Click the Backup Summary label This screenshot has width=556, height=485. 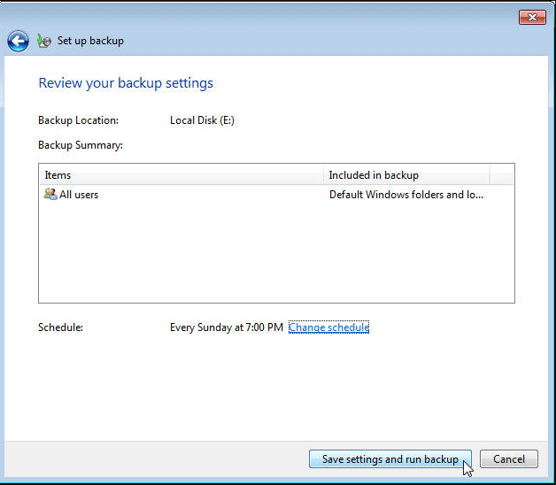tap(81, 144)
